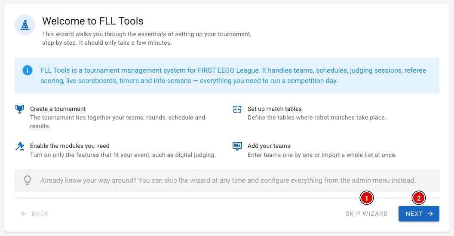The height and width of the screenshot is (236, 454).
Task: Click the blue info circle icon
Action: point(28,70)
